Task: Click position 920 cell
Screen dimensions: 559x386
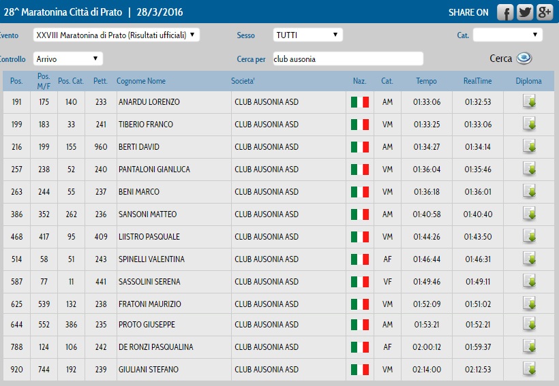Action: [16, 369]
